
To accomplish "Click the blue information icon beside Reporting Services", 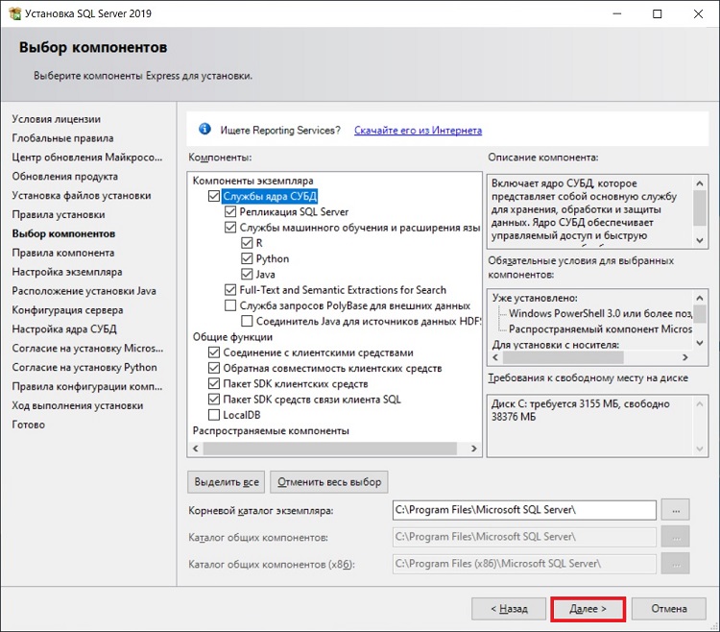I will [204, 129].
